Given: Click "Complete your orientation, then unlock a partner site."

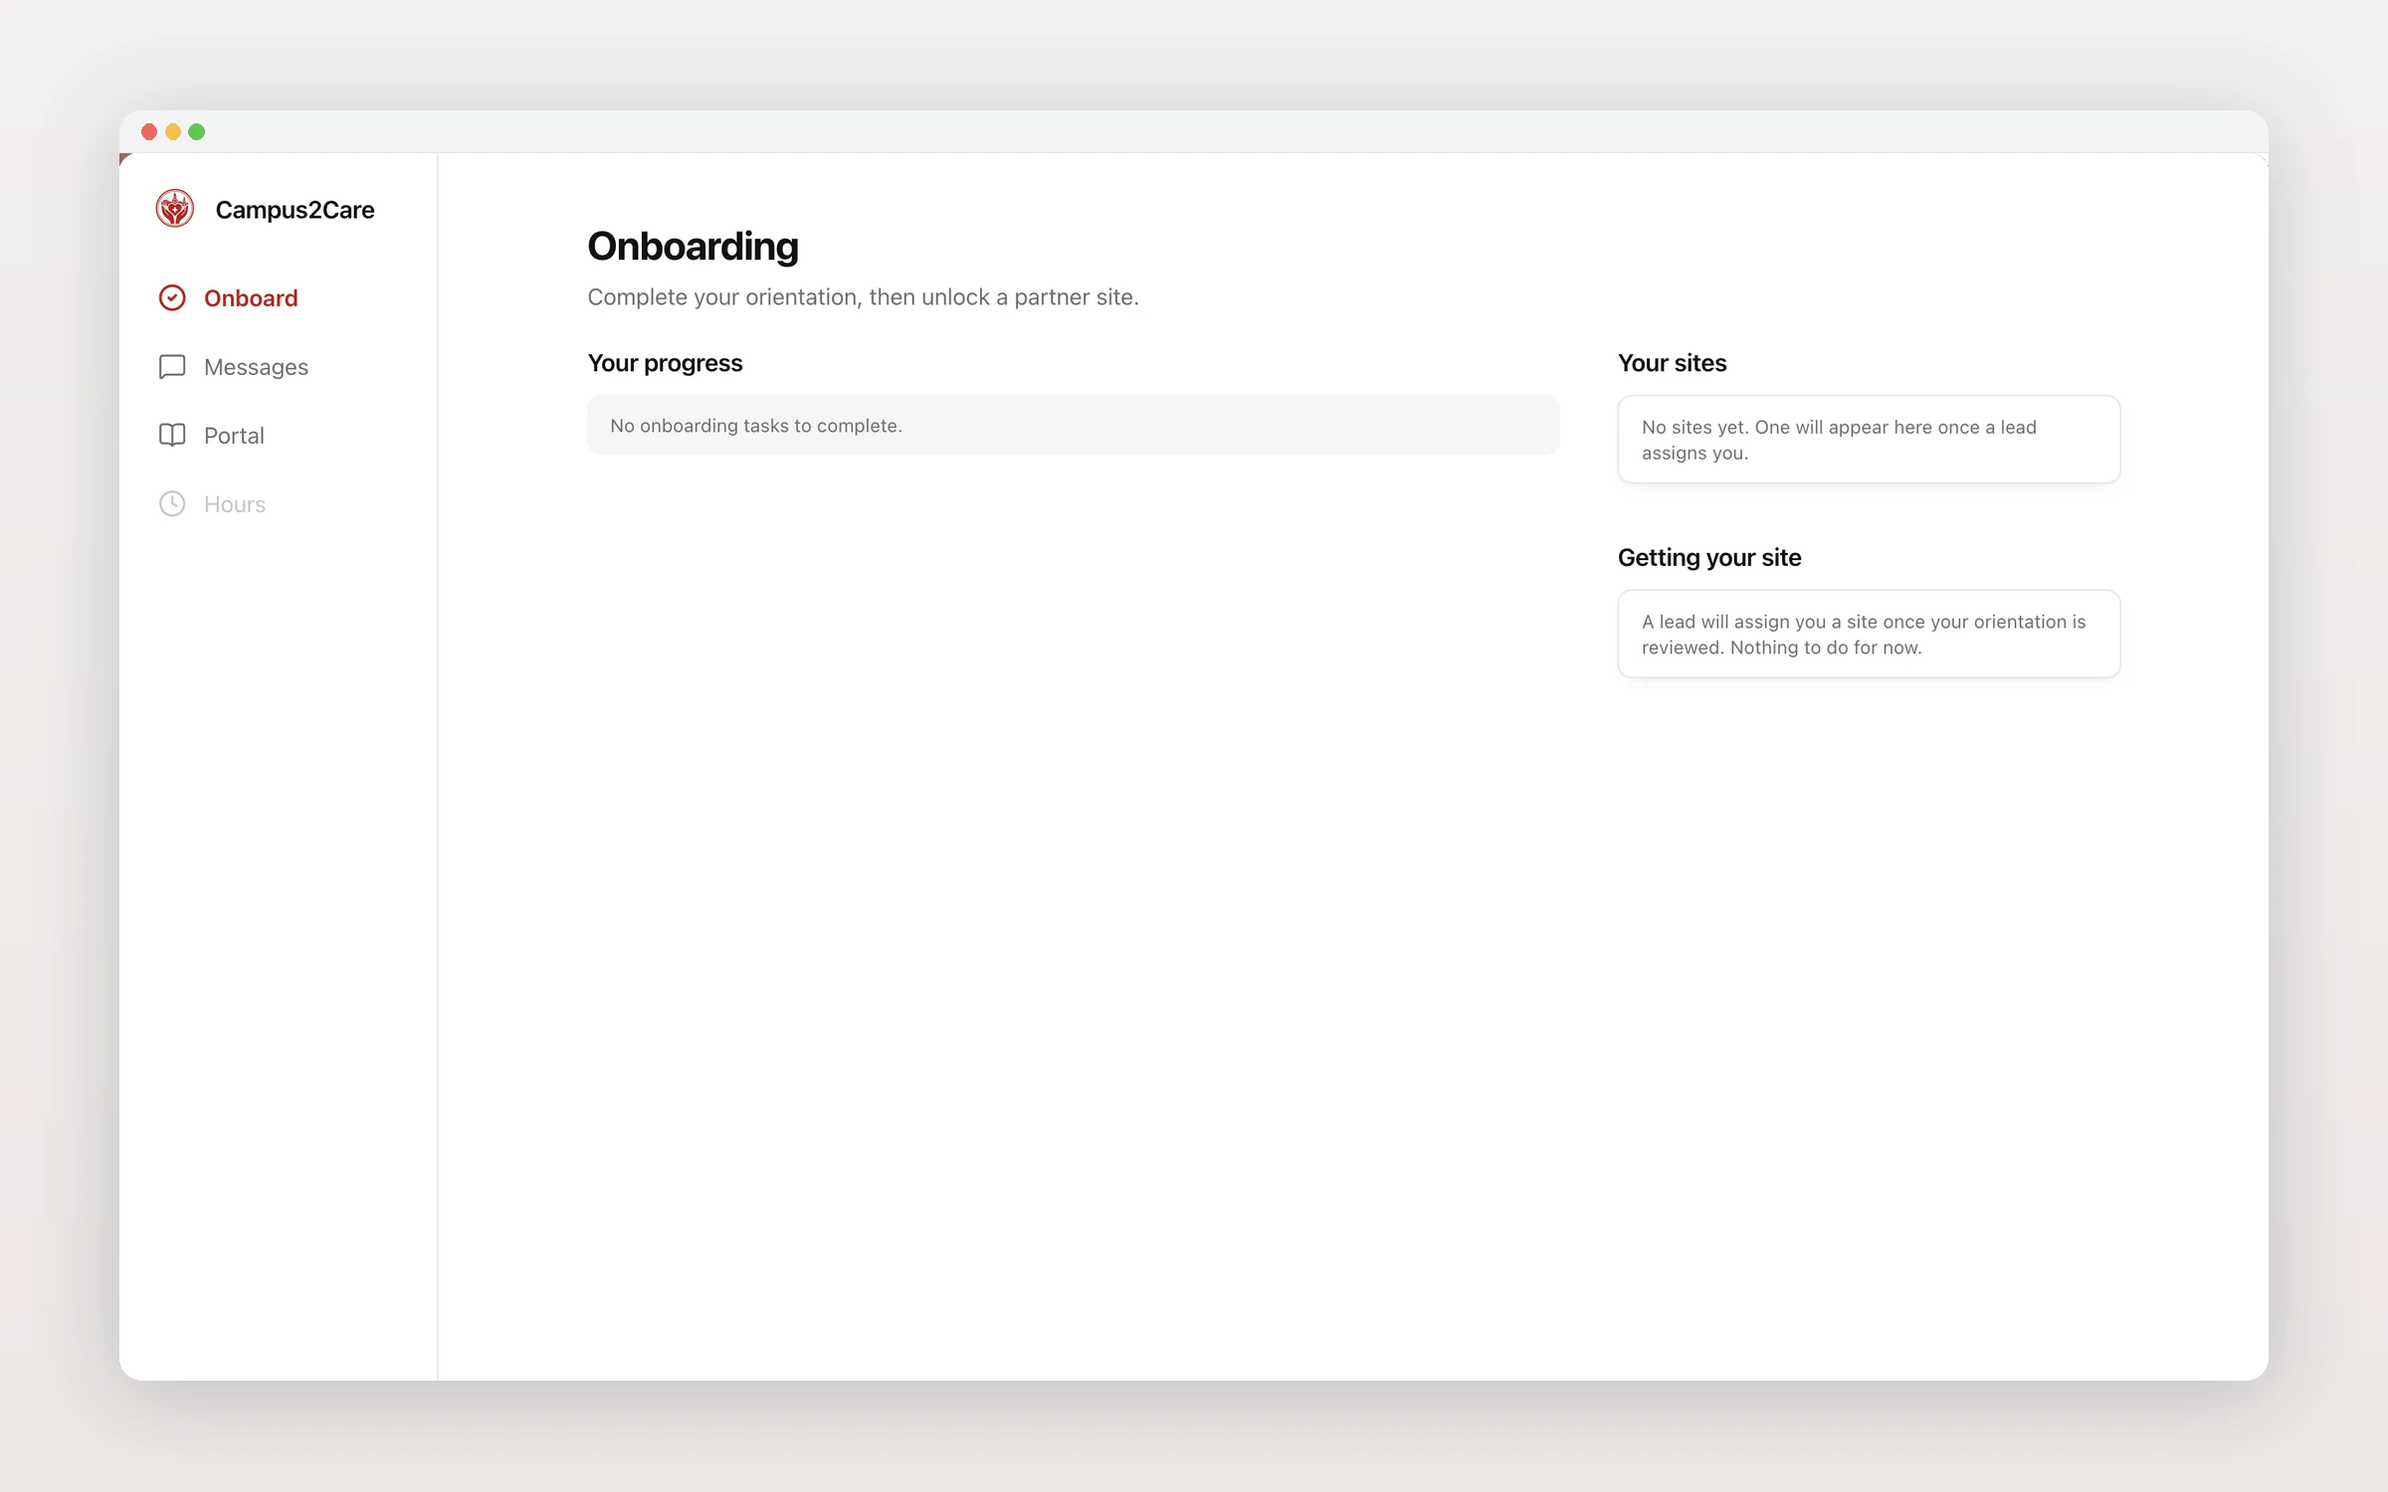Looking at the screenshot, I should coord(863,297).
